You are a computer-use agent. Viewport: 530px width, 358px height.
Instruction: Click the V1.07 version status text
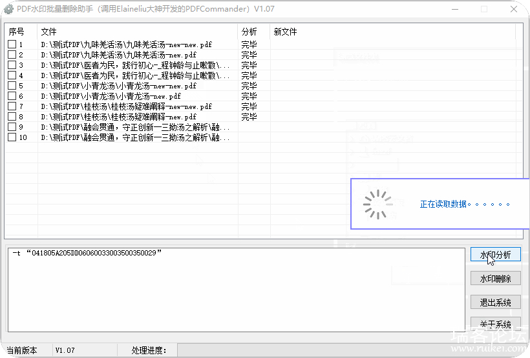pyautogui.click(x=65, y=350)
